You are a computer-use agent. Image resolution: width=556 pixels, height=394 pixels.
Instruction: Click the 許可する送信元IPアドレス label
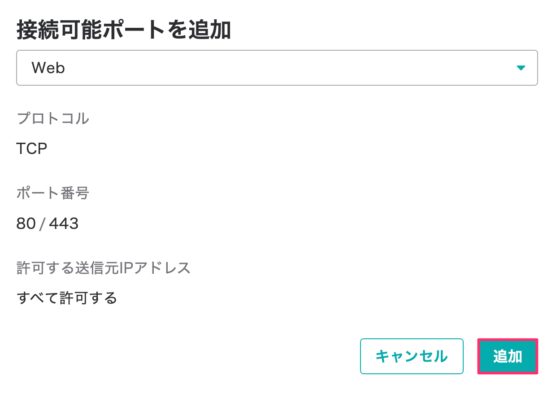104,268
